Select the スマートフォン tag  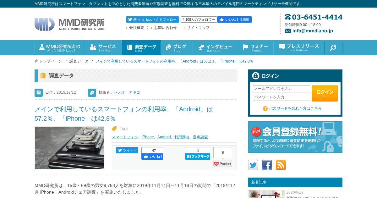(125, 137)
